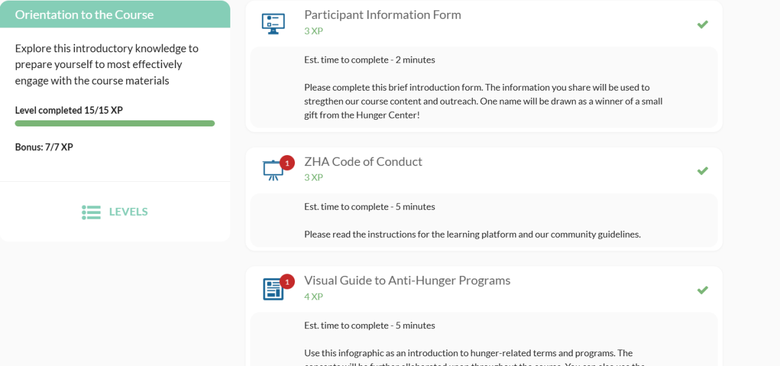This screenshot has width=780, height=366.
Task: Click the ZHA Code of Conduct presentation icon
Action: (272, 171)
